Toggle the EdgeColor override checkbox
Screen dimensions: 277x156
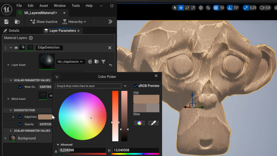pyautogui.click(x=20, y=117)
